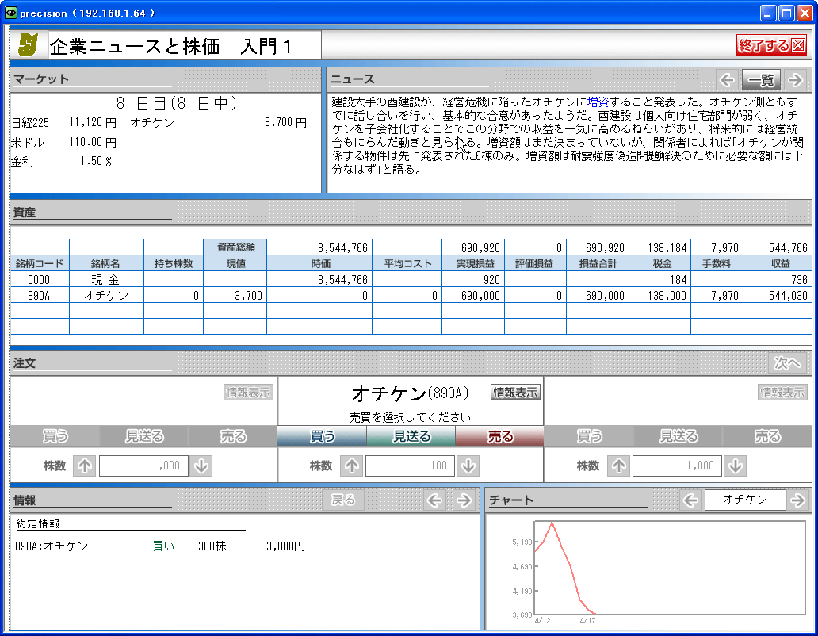Increase オチケン share count with up arrow
The width and height of the screenshot is (818, 636).
tap(352, 466)
